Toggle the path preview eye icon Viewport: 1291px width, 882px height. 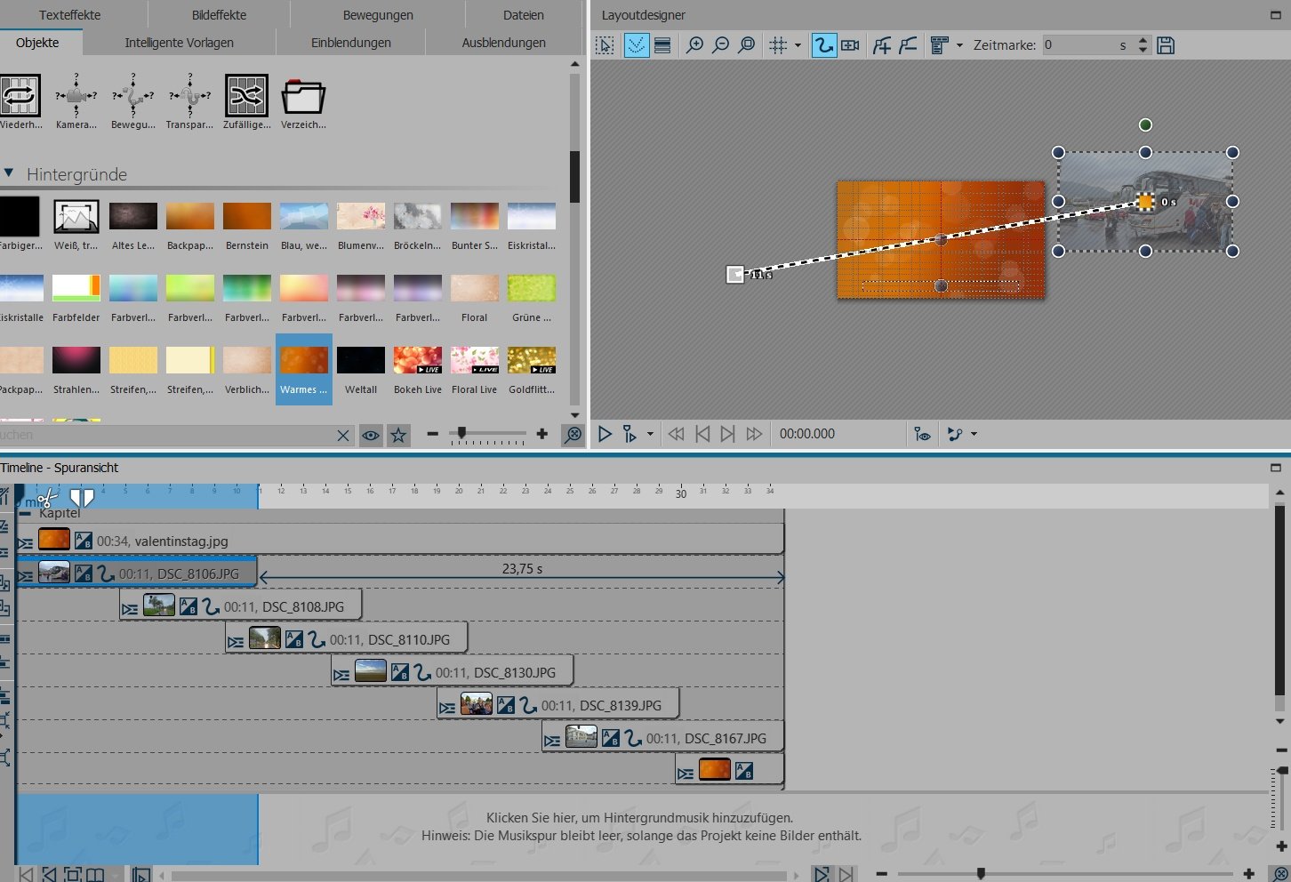[922, 434]
